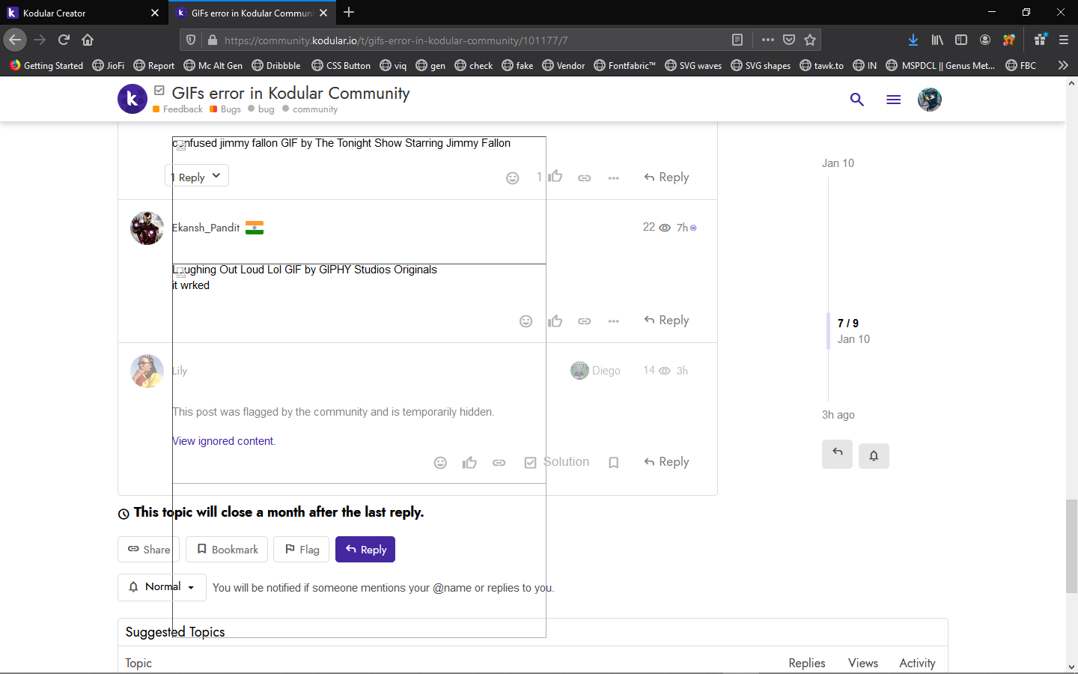This screenshot has width=1078, height=674.
Task: Open the search panel
Action: tap(856, 99)
